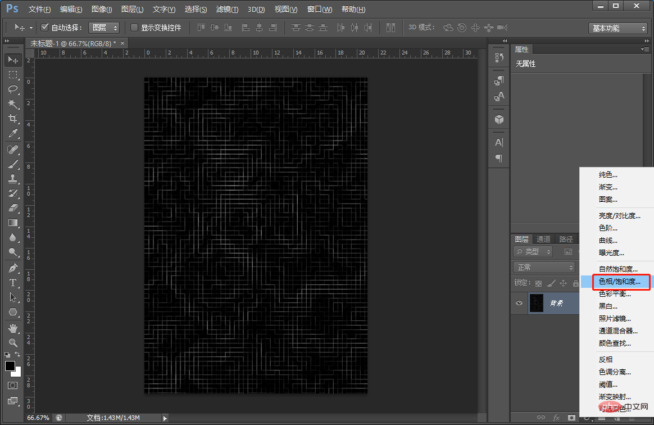Image resolution: width=654 pixels, height=425 pixels.
Task: Select the Eyedropper tool
Action: [x=13, y=133]
